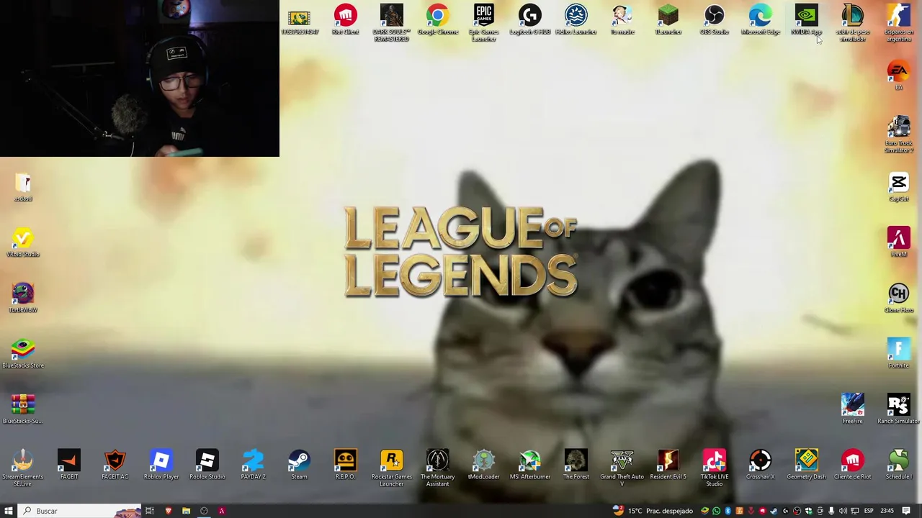Select the Helios Launcher icon

(576, 19)
